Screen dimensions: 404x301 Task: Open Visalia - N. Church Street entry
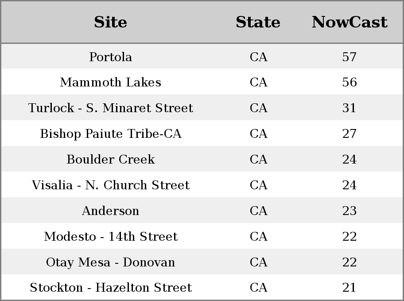point(111,185)
